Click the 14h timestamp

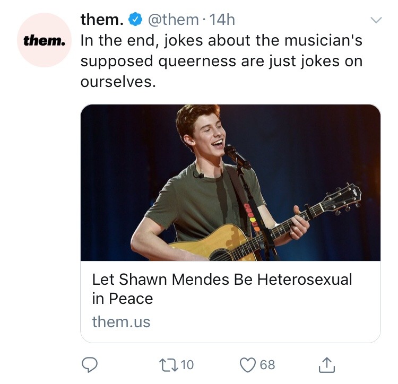coord(222,20)
